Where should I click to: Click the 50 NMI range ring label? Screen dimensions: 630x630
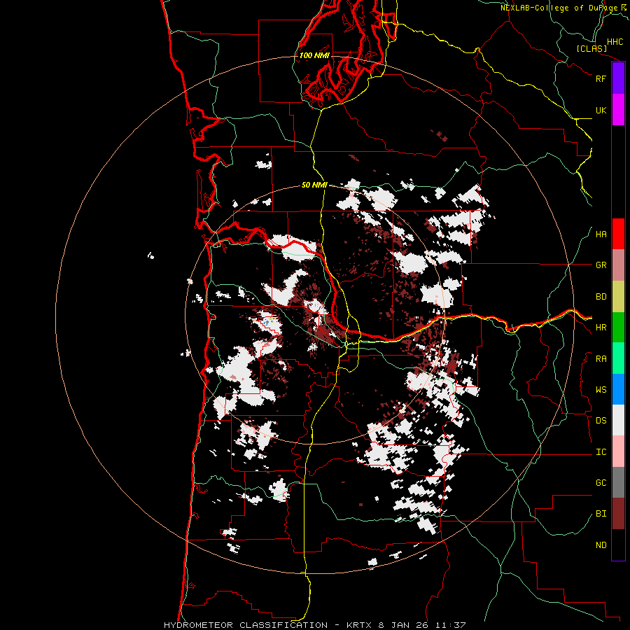coord(314,185)
